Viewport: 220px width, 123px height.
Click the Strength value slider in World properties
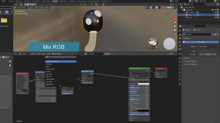coord(207,54)
